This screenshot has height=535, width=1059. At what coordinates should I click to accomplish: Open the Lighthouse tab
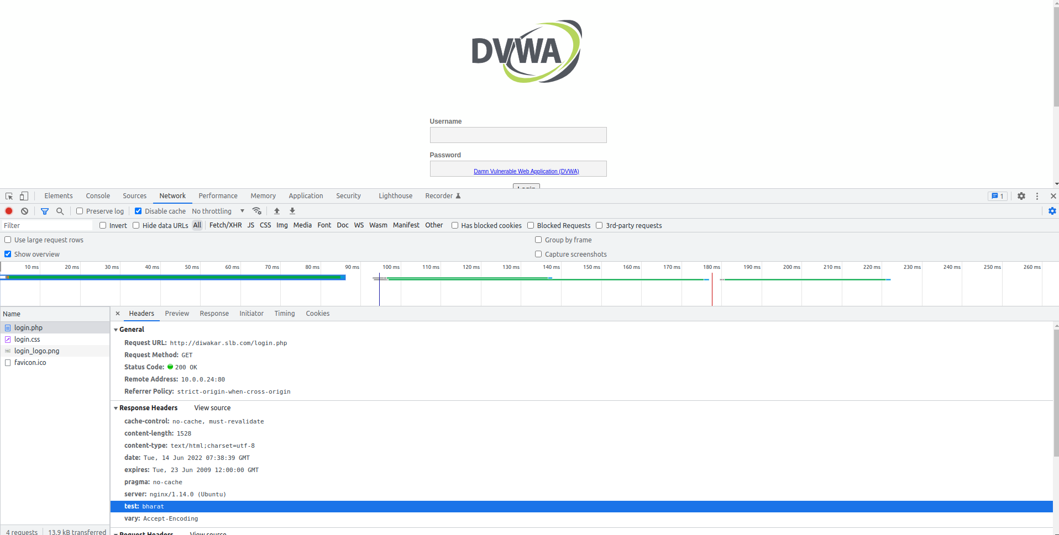tap(395, 196)
